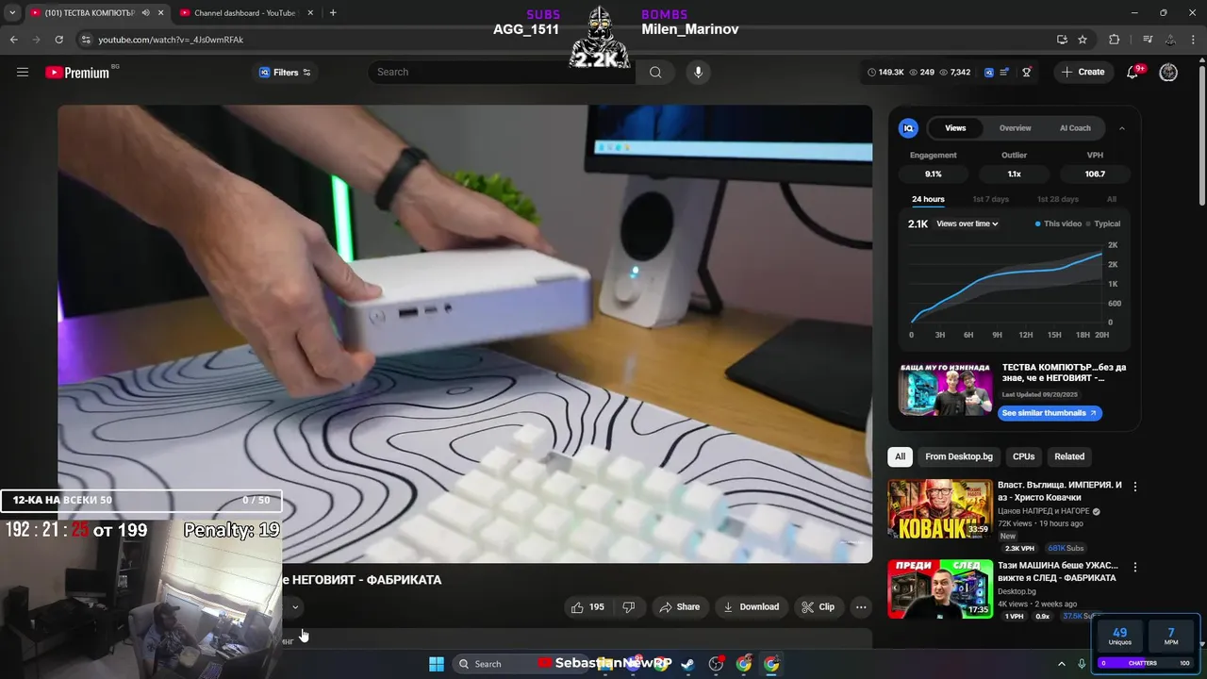Open Преди След video thumbnail

pyautogui.click(x=940, y=589)
